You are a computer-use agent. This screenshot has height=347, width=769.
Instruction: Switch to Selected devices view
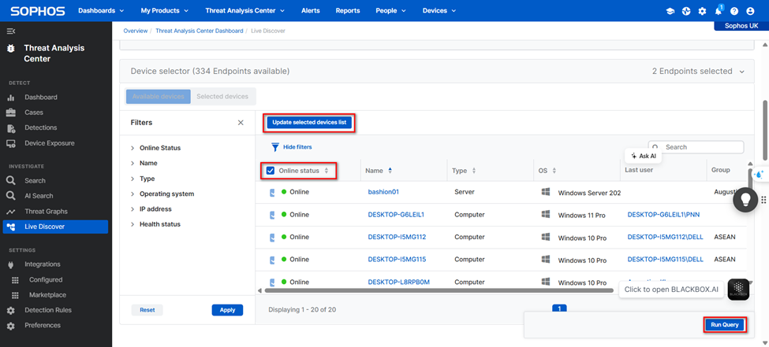click(222, 97)
